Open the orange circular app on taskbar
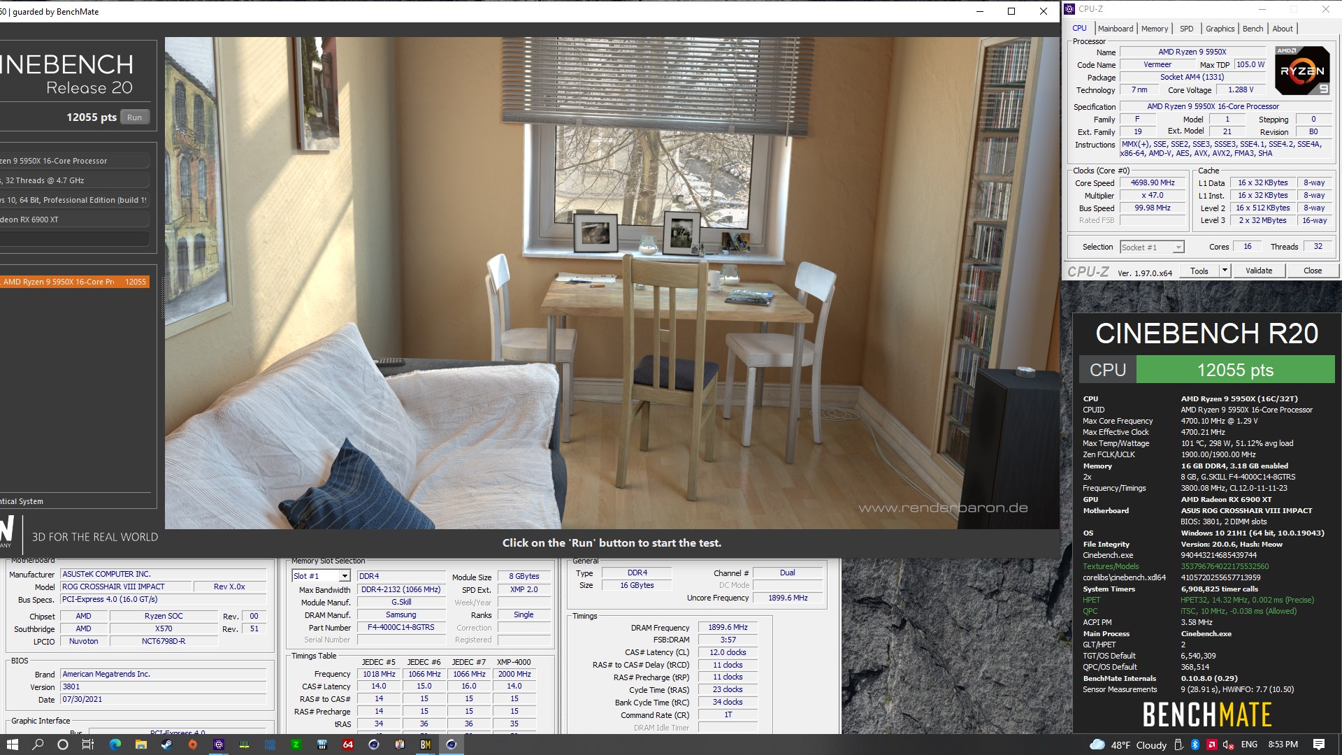This screenshot has height=755, width=1342. [x=192, y=745]
